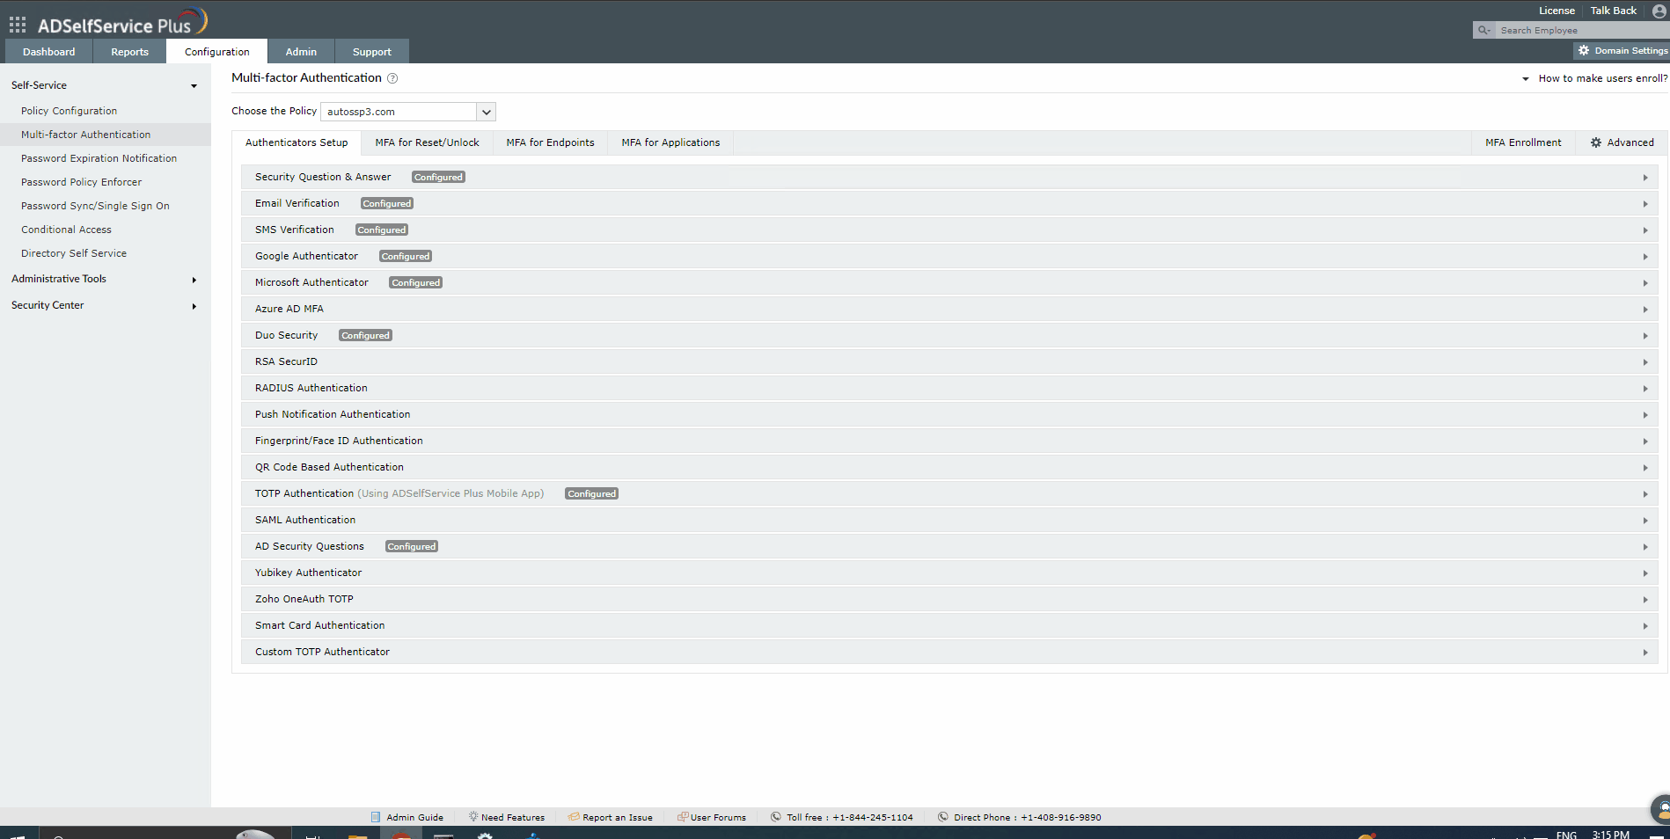Open Password Expiration Notification
Viewport: 1670px width, 839px height.
coord(99,158)
